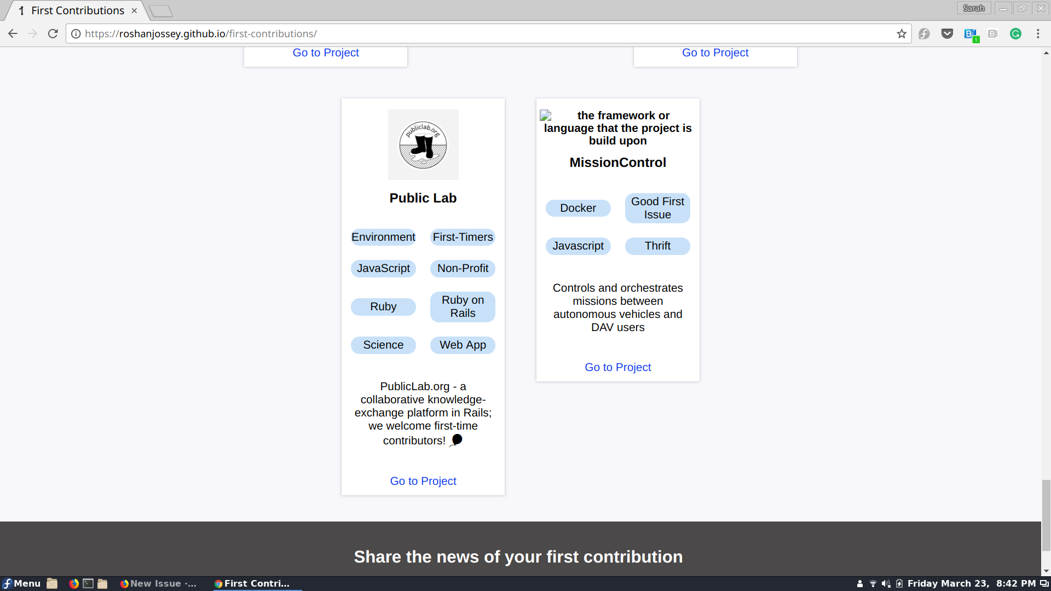Screen dimensions: 1051x591
Task: Click the Good First Issue tag
Action: click(x=657, y=208)
